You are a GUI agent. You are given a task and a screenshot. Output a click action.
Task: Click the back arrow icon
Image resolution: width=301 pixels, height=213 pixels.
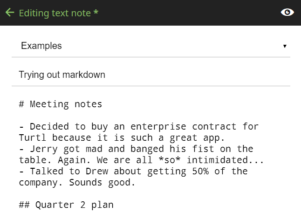pyautogui.click(x=10, y=13)
